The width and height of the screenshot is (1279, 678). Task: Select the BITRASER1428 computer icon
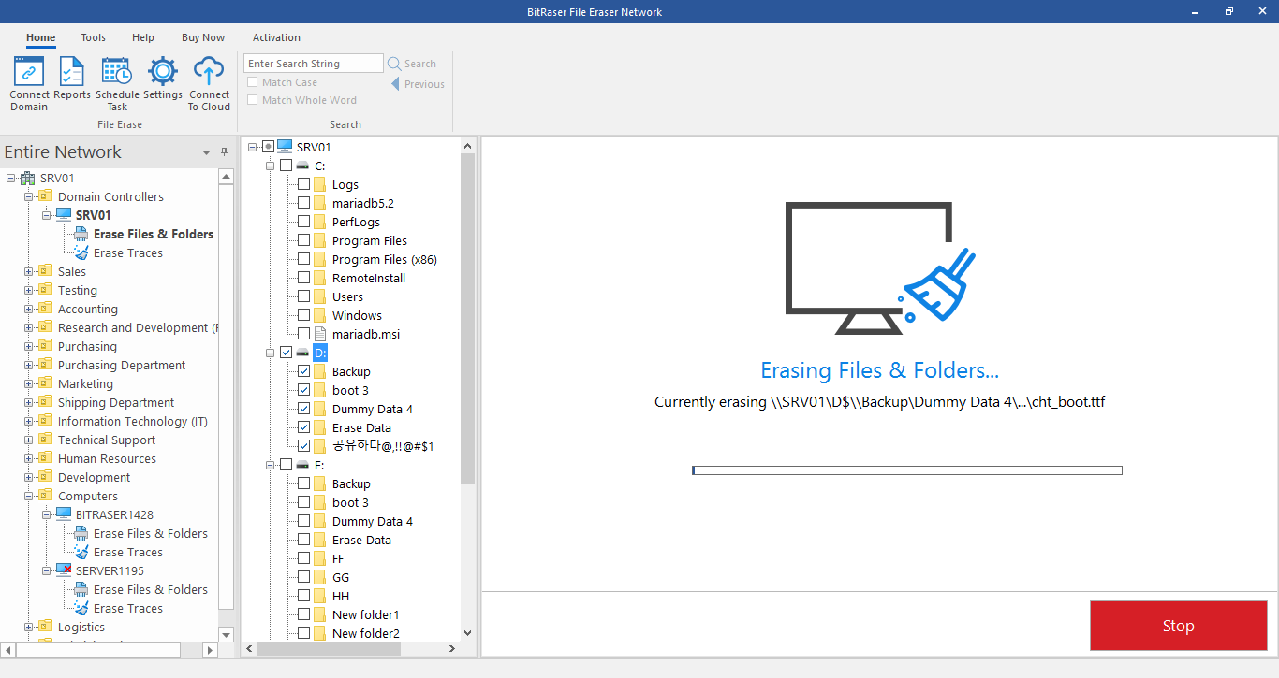[x=64, y=514]
